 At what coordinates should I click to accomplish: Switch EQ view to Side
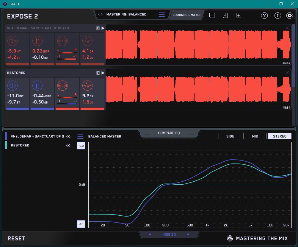[230, 136]
